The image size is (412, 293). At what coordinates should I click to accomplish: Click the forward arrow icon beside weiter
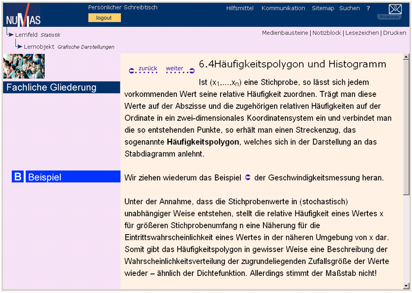pos(192,71)
